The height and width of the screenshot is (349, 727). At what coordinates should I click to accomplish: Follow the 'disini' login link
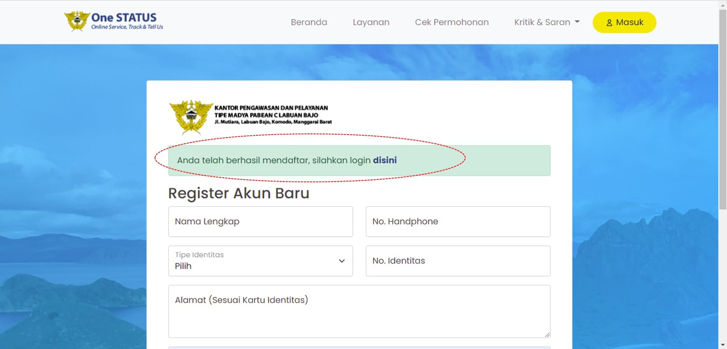[385, 160]
